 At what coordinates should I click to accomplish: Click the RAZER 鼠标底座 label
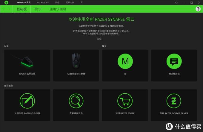[27, 74]
